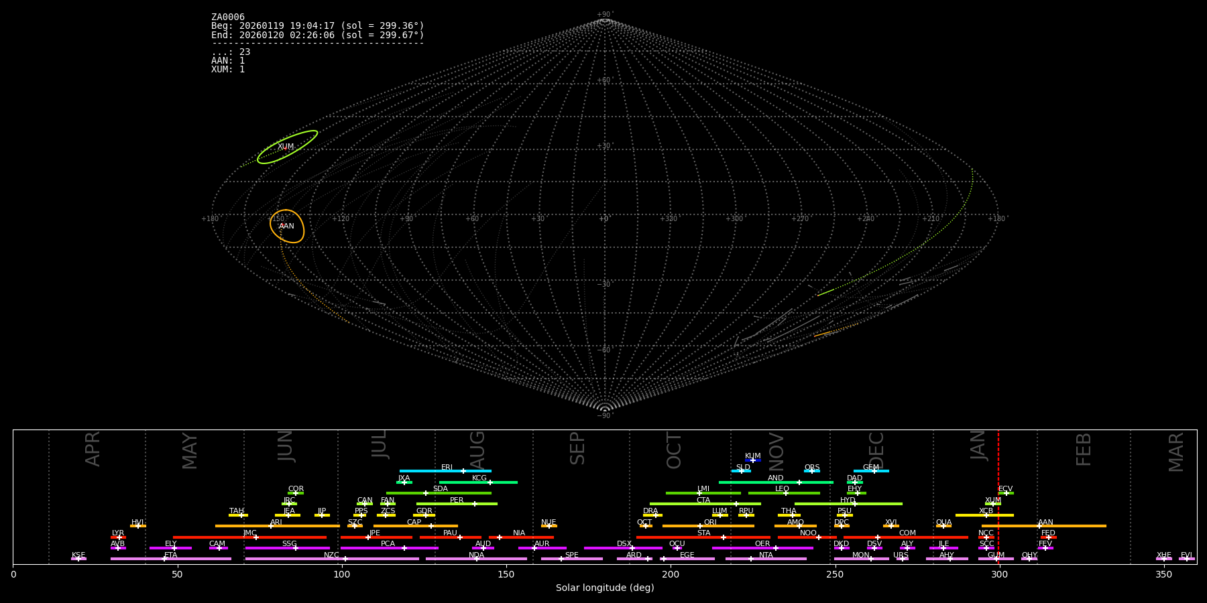Image resolution: width=1207 pixels, height=603 pixels.
Task: Click the LYR shower peak cross marker
Action: [x=119, y=537]
